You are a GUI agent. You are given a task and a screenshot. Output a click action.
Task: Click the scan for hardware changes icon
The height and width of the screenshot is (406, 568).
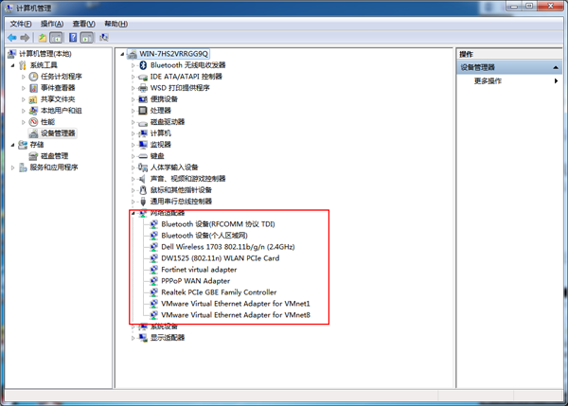[103, 37]
